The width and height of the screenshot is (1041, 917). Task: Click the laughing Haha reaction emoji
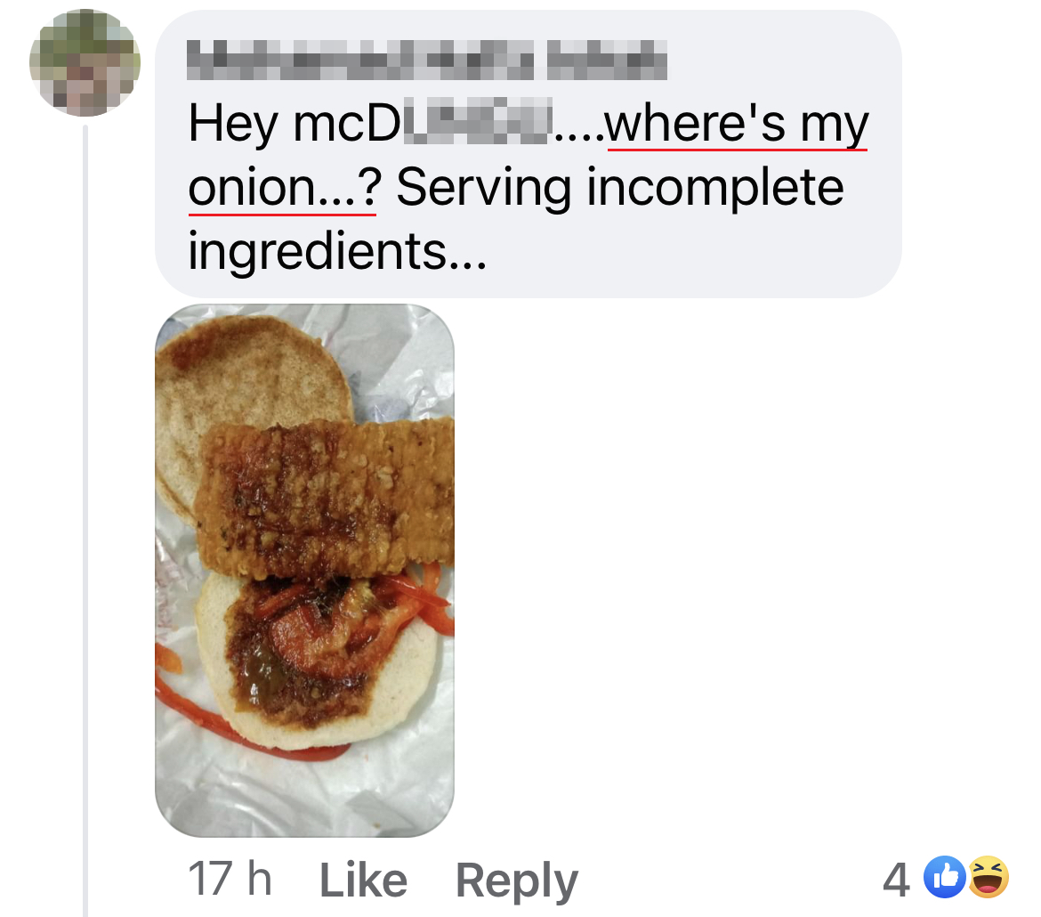tap(989, 877)
